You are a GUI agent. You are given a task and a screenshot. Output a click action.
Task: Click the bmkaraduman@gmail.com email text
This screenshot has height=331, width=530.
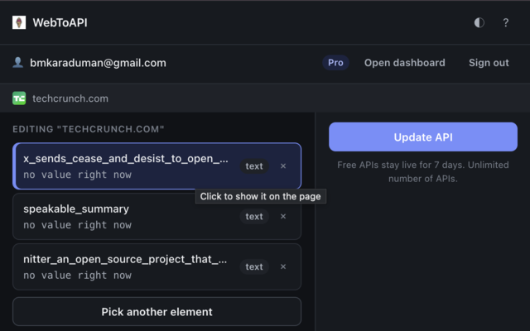(x=98, y=63)
